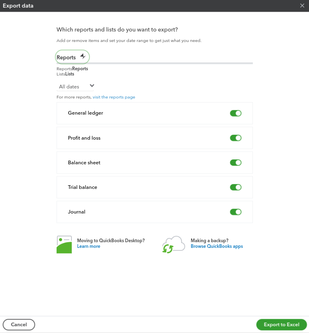Click the Journal row label

click(76, 212)
